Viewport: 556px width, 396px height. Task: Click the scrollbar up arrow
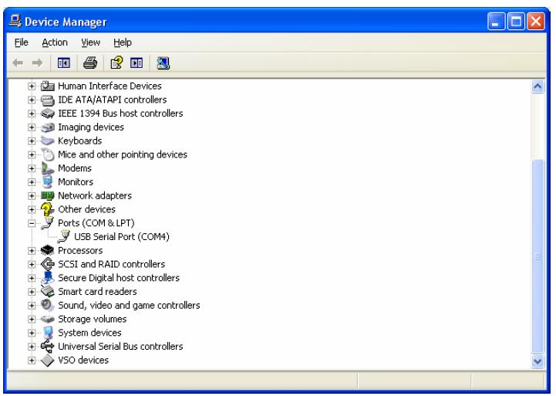coord(538,86)
